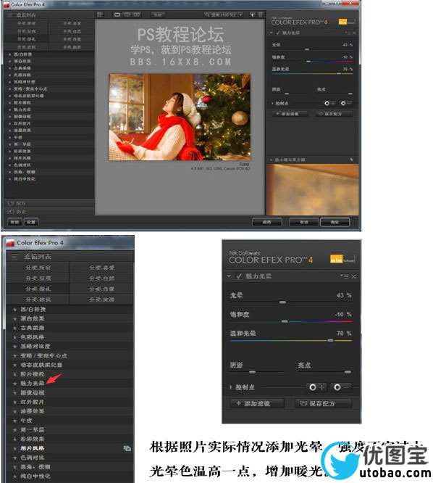Click the 确定 OK button in the top window

[x=335, y=222]
